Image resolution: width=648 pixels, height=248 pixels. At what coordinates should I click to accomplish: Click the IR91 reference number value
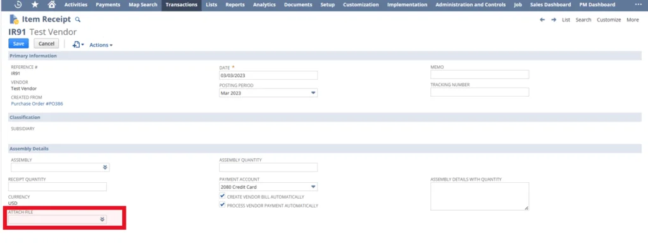coord(16,73)
